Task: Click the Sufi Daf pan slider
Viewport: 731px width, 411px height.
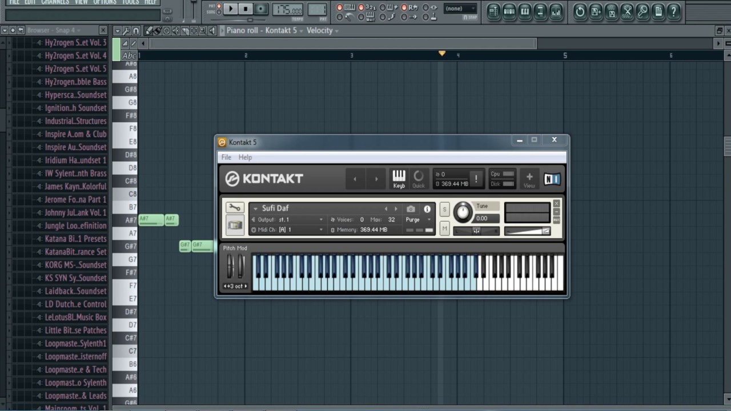Action: pos(476,231)
